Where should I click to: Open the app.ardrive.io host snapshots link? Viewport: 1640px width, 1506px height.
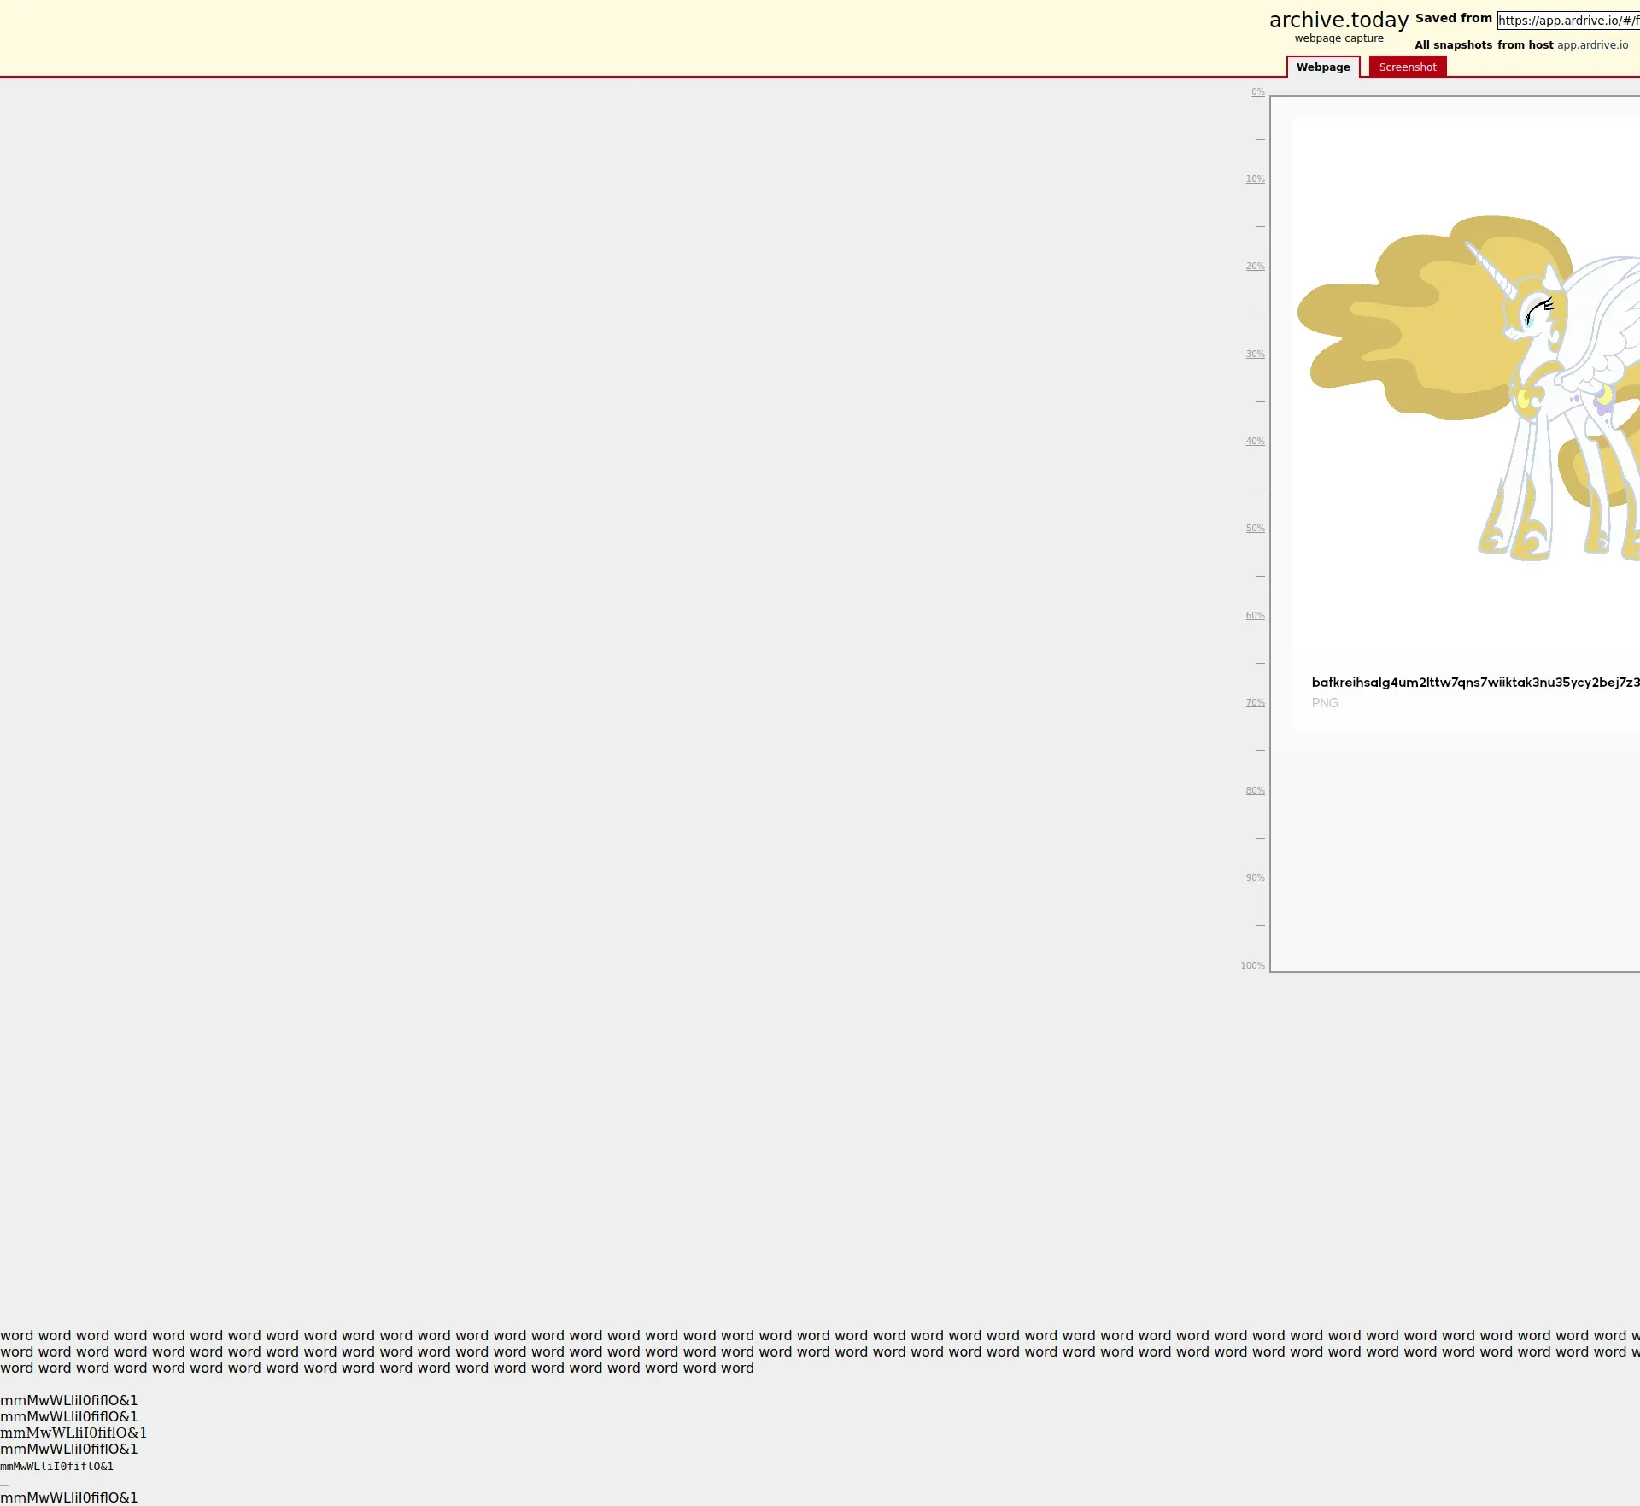click(1592, 45)
